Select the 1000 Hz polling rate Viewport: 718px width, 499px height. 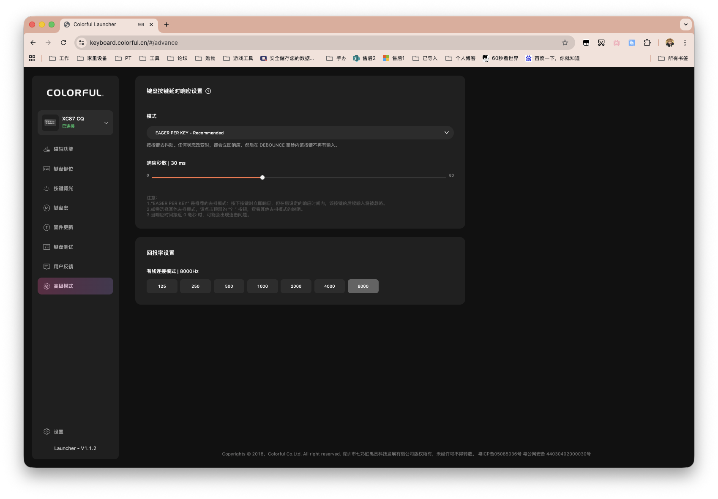(262, 286)
